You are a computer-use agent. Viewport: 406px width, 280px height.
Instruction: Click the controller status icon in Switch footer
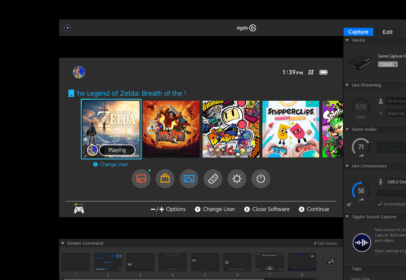pos(79,209)
